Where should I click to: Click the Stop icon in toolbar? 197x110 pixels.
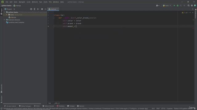tap(184, 5)
